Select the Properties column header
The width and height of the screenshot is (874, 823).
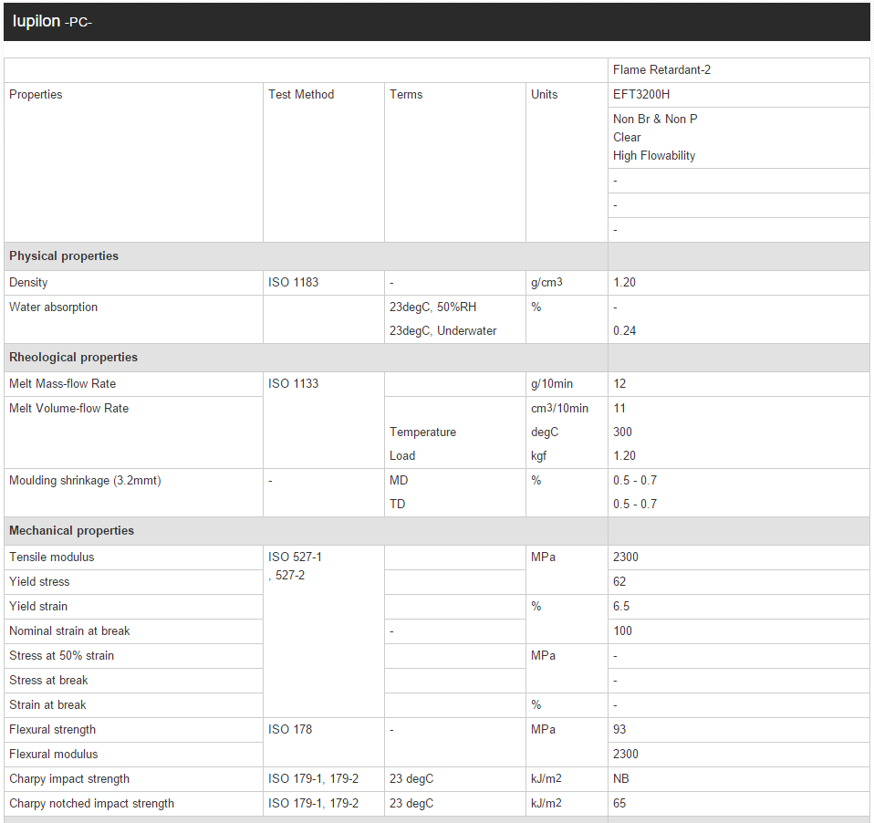coord(36,94)
